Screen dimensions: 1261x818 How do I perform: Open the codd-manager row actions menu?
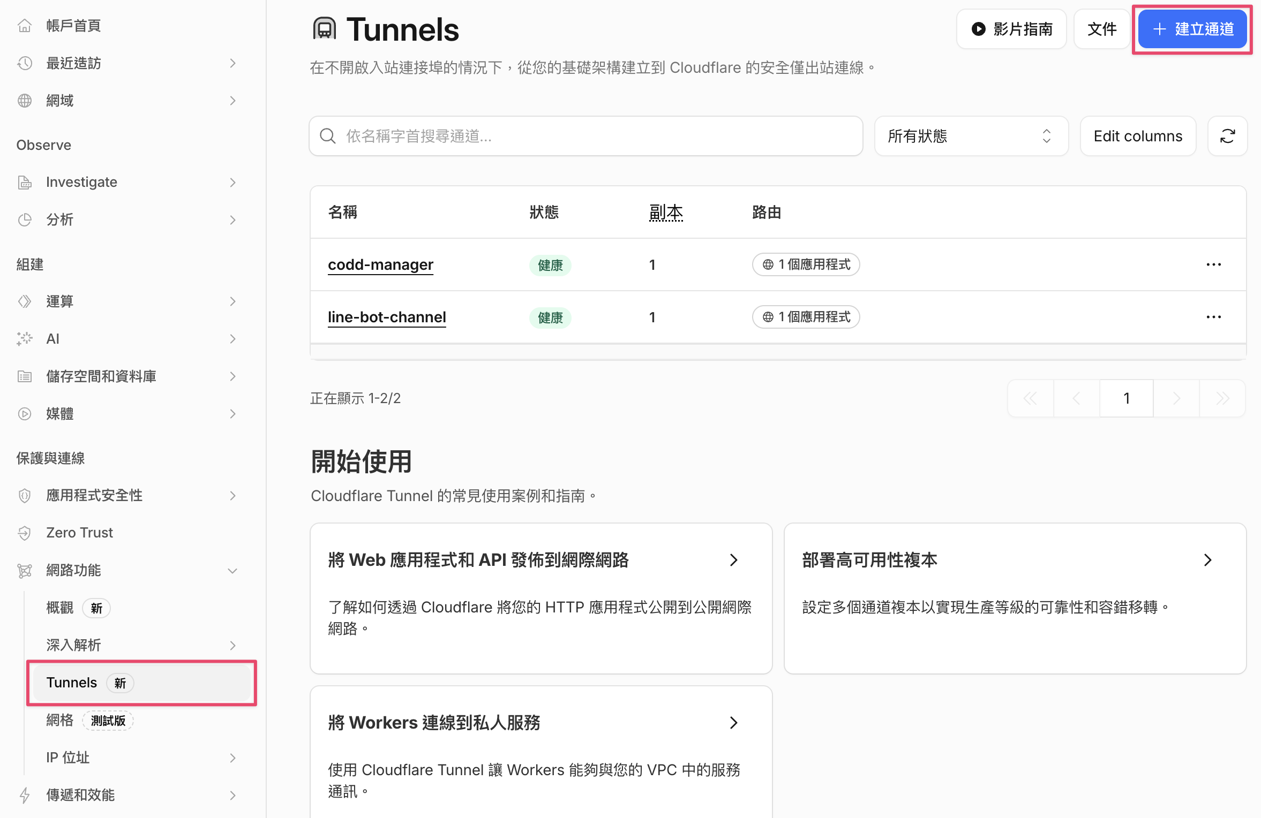pyautogui.click(x=1213, y=264)
